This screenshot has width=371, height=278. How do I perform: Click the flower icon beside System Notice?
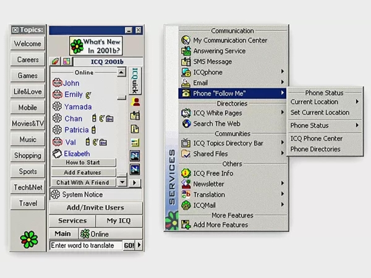coord(56,195)
